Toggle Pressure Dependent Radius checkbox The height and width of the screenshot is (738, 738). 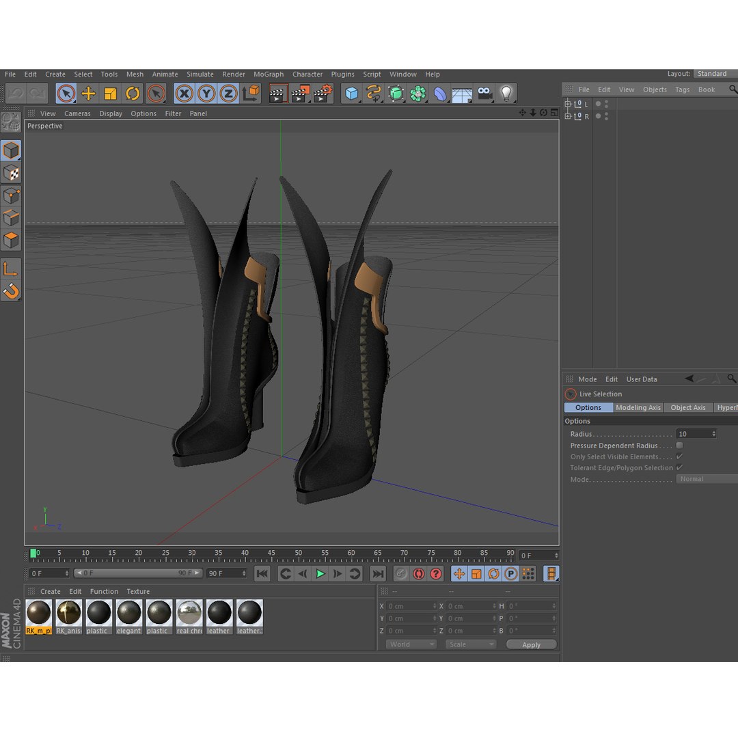tap(679, 446)
